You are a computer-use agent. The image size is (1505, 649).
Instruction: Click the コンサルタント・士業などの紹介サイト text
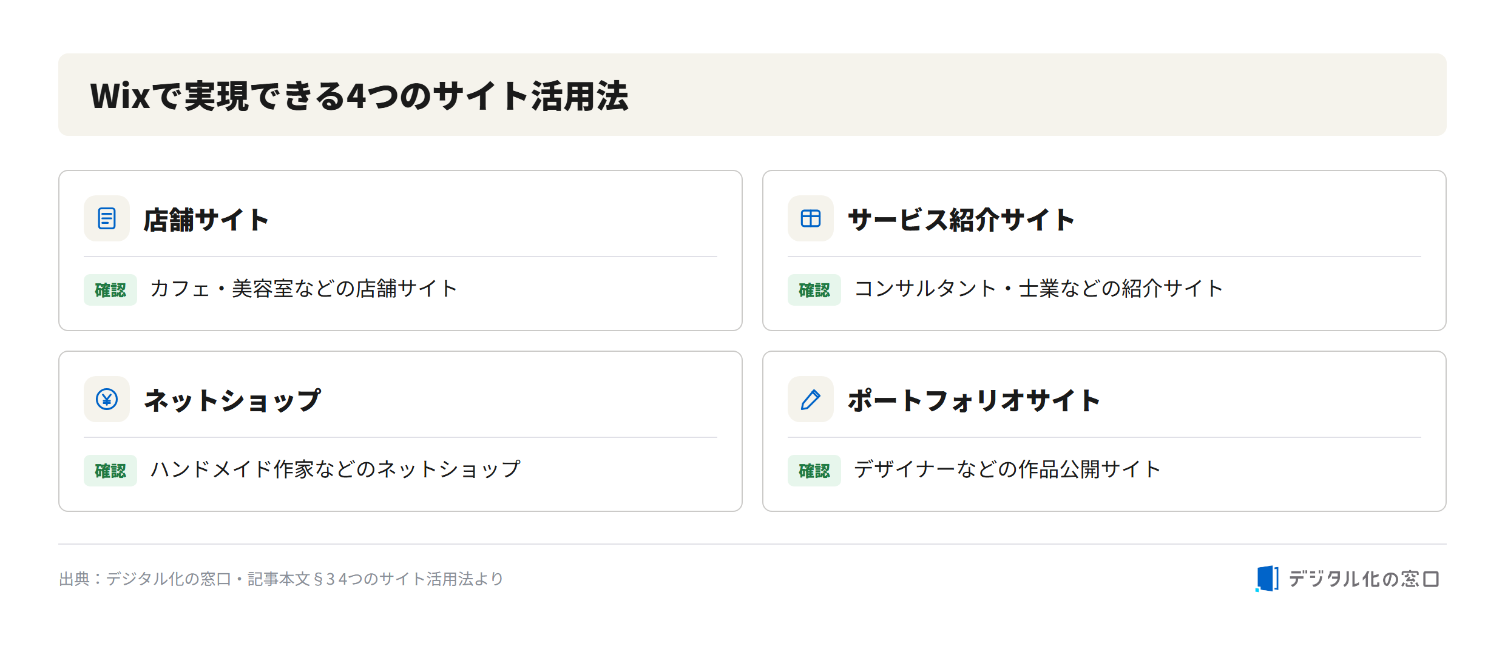(x=1038, y=289)
